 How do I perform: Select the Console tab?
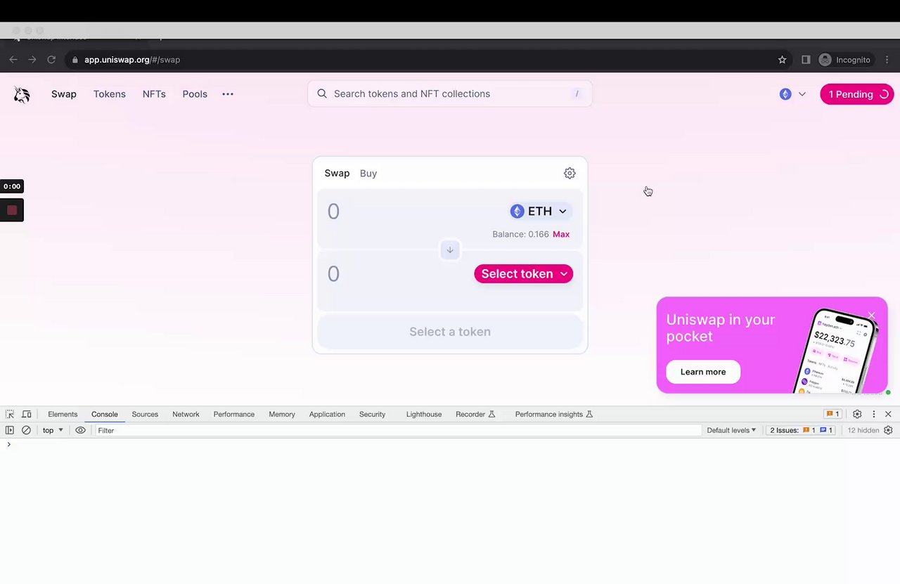coord(105,414)
